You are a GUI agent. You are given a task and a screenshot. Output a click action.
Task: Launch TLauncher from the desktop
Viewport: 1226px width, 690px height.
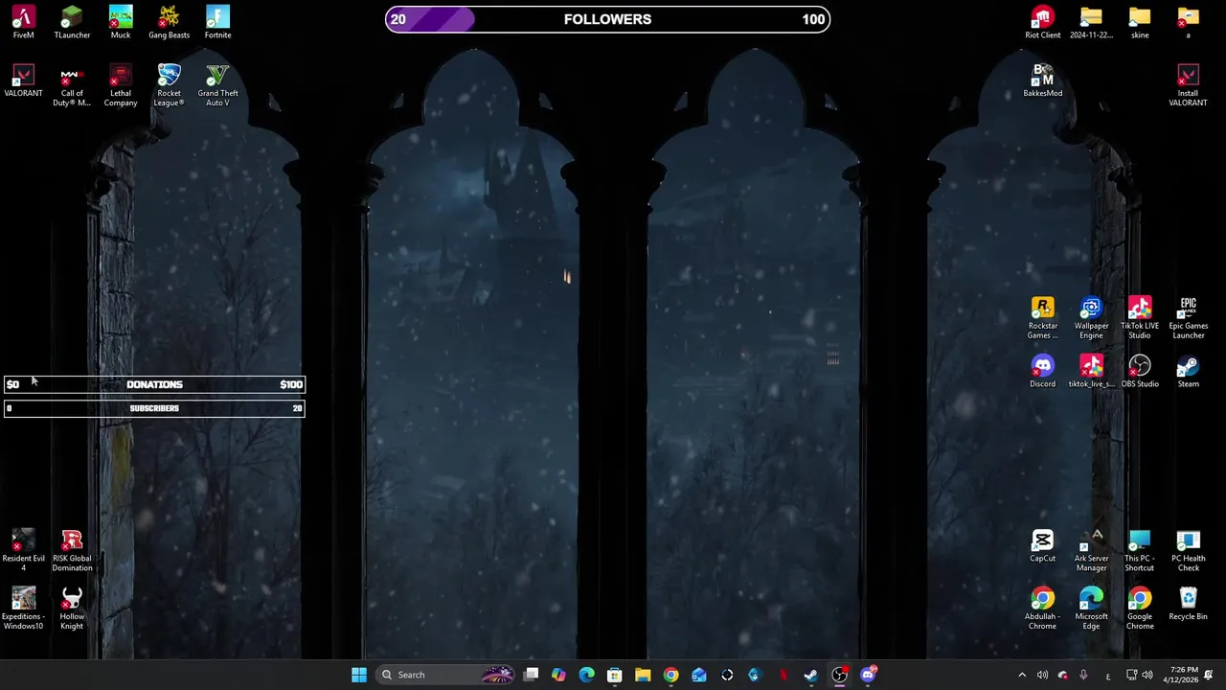click(72, 23)
